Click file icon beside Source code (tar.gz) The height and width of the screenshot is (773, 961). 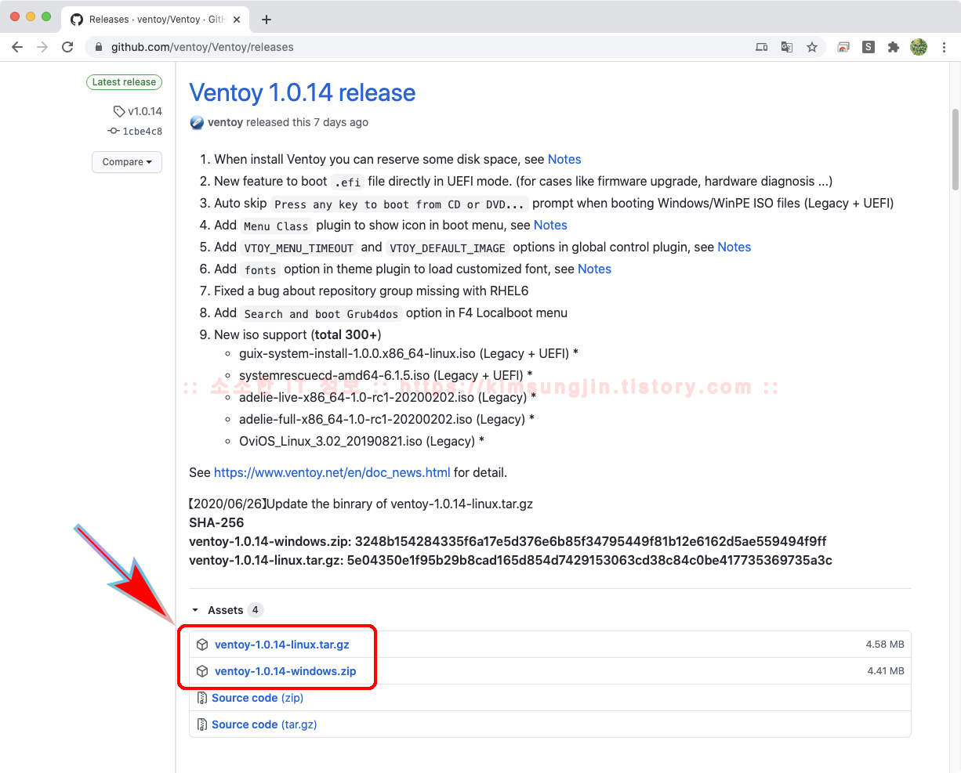tap(202, 724)
